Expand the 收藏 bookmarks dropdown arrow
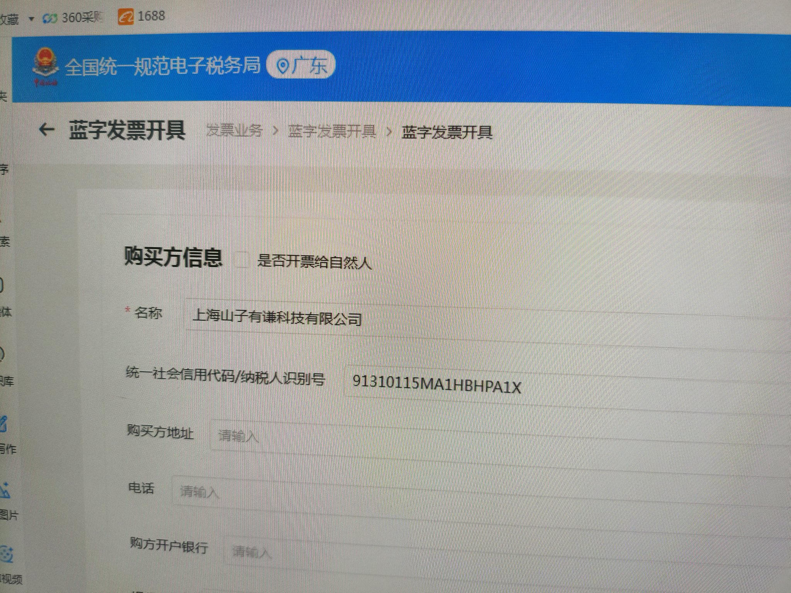 [x=32, y=19]
